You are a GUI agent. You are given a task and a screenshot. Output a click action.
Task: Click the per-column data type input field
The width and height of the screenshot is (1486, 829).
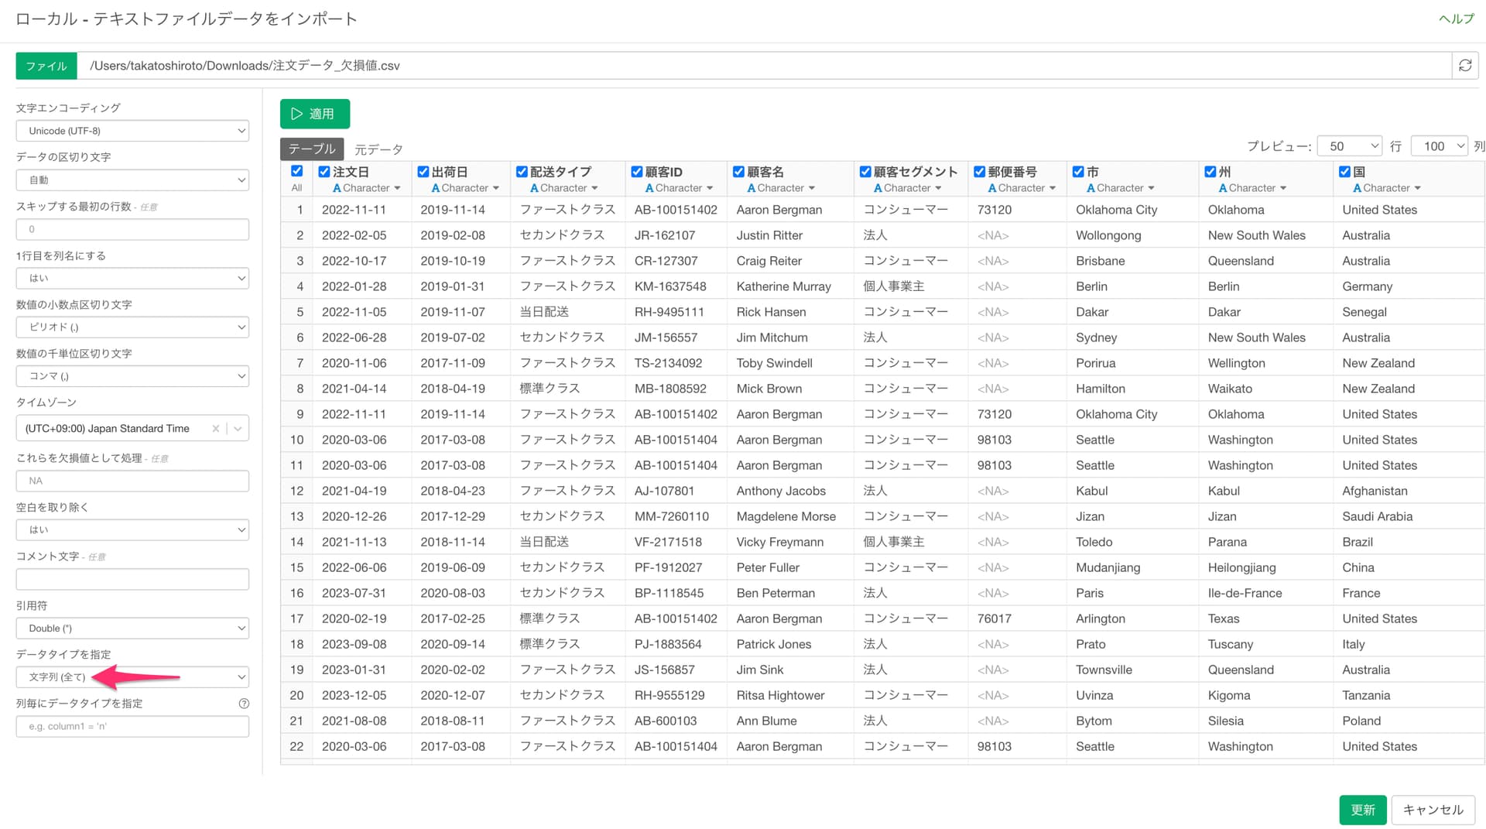tap(132, 726)
